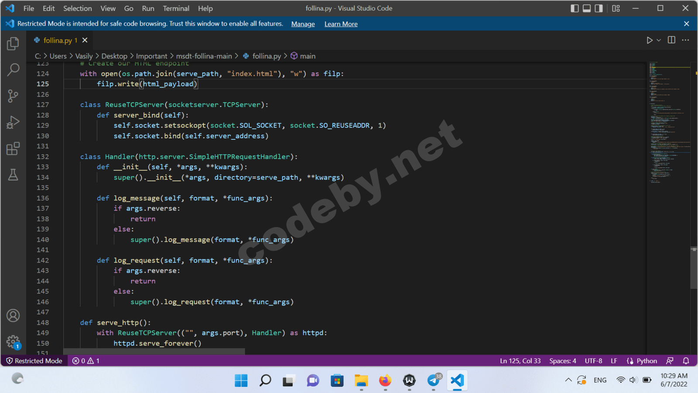Click the Manage link in the banner
The image size is (698, 393).
303,24
